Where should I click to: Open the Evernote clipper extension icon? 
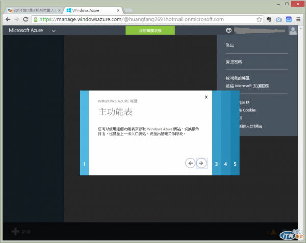click(269, 19)
